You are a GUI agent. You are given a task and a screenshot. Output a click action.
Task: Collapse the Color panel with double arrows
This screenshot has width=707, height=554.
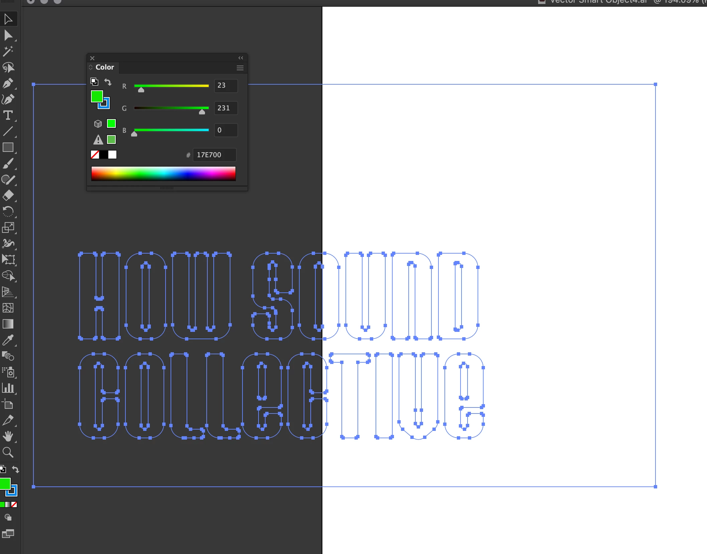click(241, 58)
